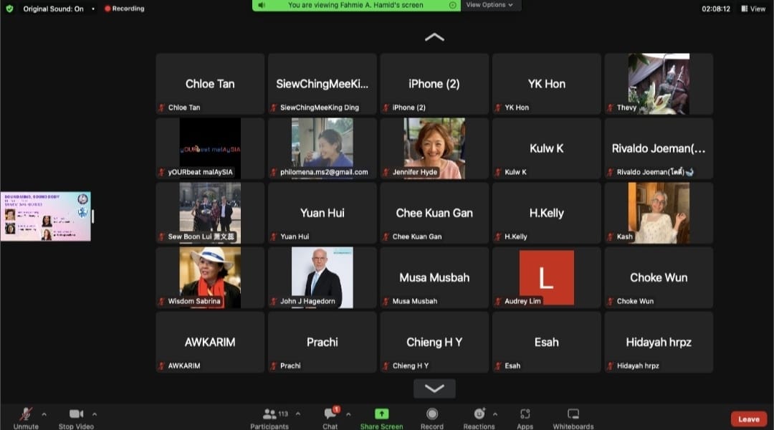Click the green encryption shield icon

click(9, 9)
